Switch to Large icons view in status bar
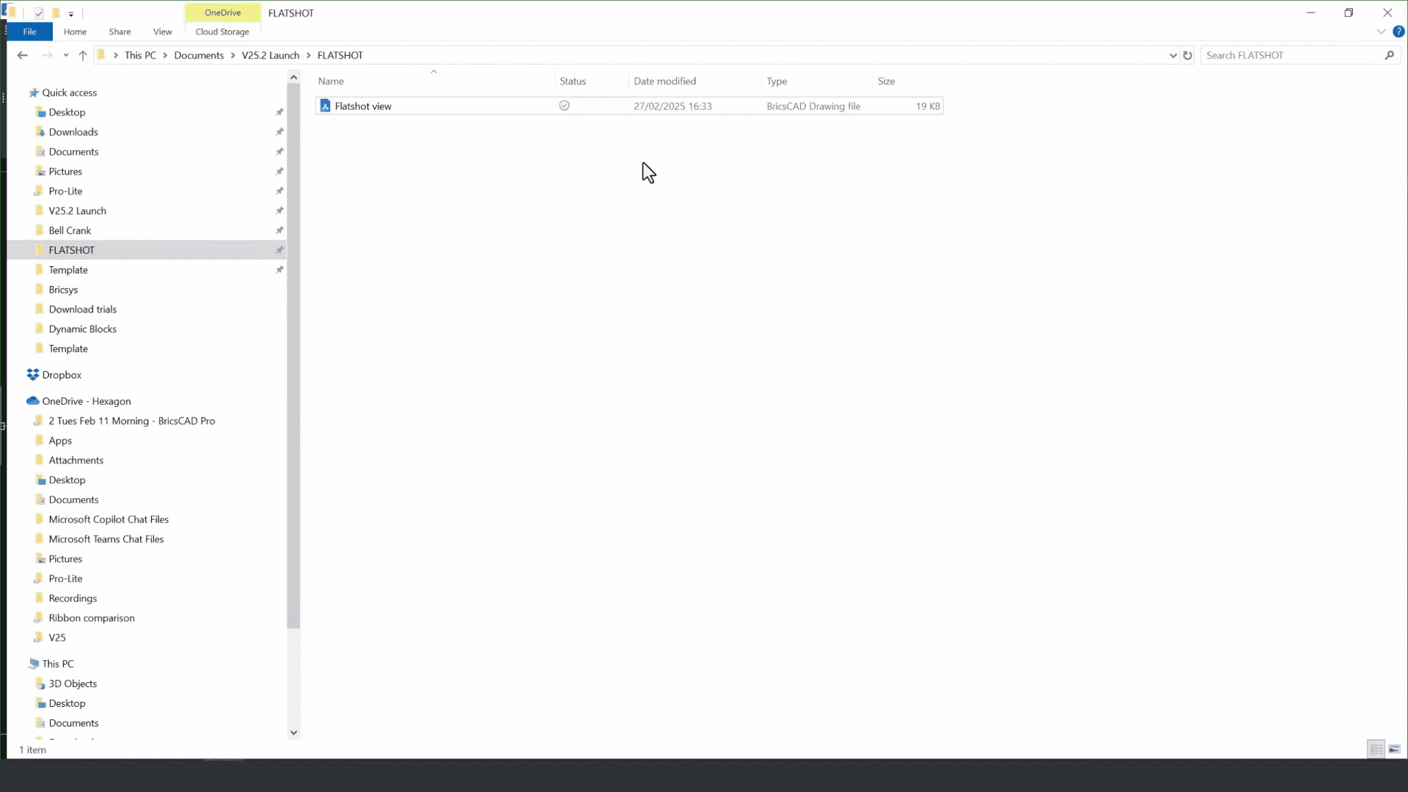 click(1394, 749)
